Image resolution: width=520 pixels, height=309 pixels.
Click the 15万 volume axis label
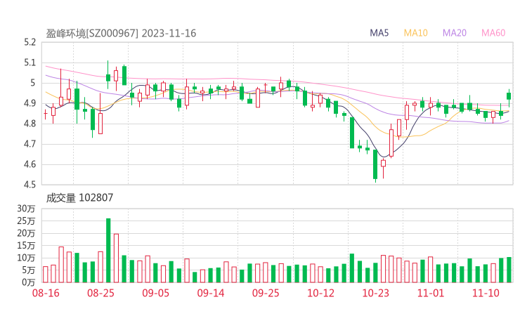[26, 245]
